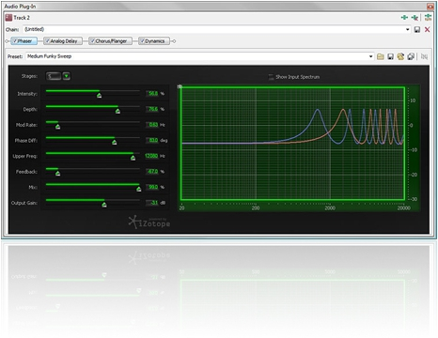
Task: Click the Mix value 99.0 field
Action: pyautogui.click(x=152, y=187)
